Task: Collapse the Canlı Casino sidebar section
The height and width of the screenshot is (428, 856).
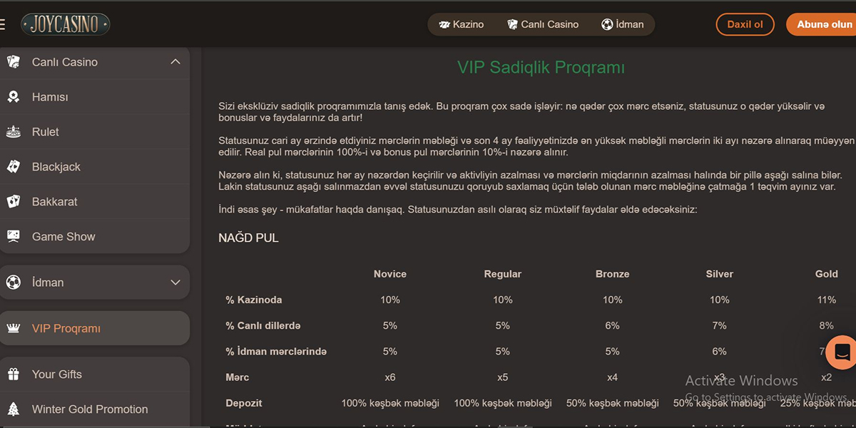Action: 175,62
